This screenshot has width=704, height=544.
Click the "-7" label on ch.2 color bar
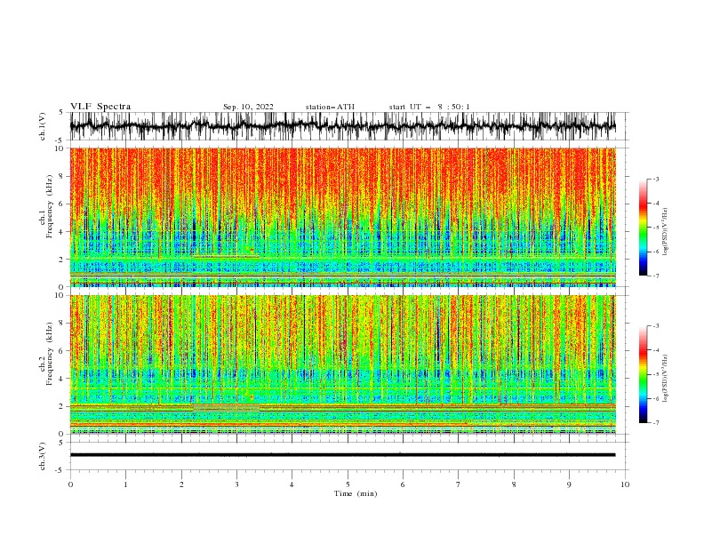pos(656,423)
